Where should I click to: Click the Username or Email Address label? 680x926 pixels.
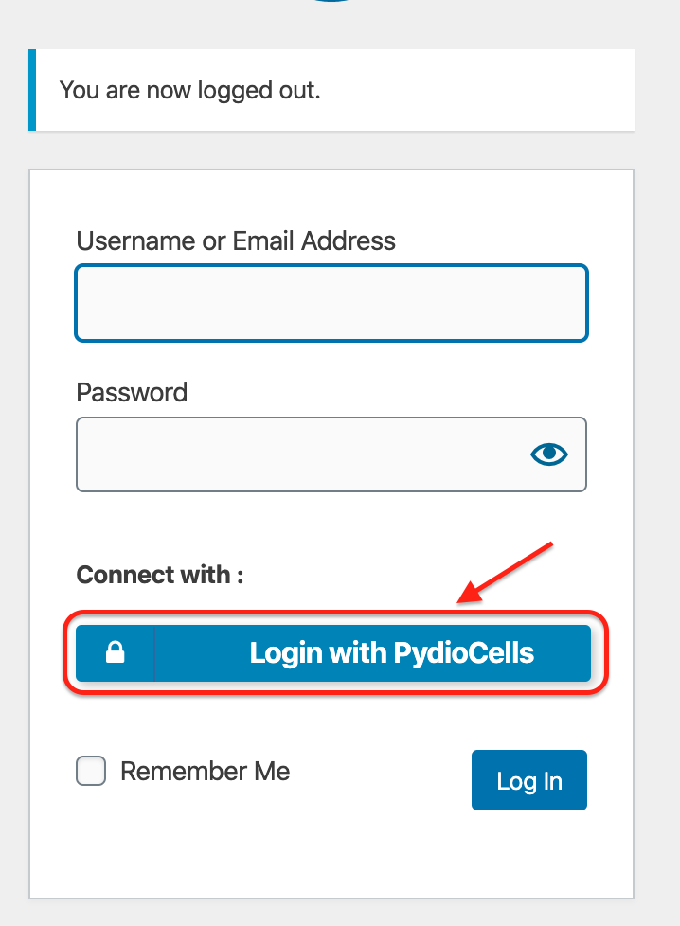[x=236, y=240]
